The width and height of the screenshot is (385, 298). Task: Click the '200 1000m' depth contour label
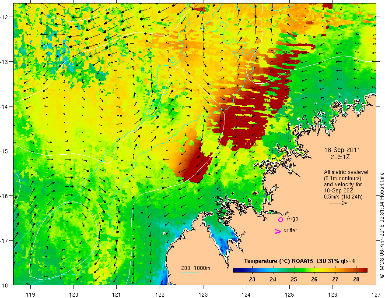[196, 268]
